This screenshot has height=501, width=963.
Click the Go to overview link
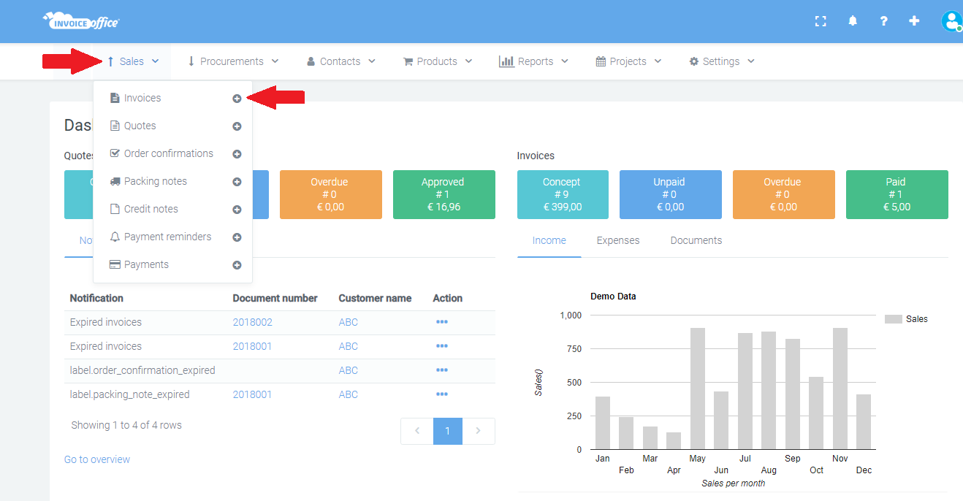97,459
